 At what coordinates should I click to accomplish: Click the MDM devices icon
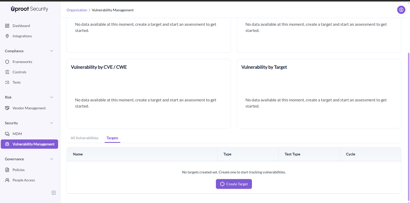pyautogui.click(x=7, y=134)
